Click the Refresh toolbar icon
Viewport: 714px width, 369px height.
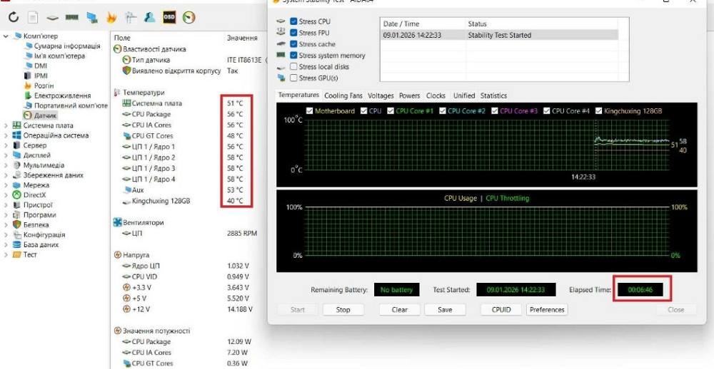(14, 16)
